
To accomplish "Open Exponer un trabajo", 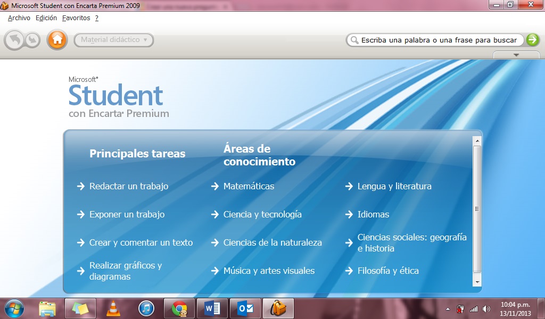I will click(127, 214).
